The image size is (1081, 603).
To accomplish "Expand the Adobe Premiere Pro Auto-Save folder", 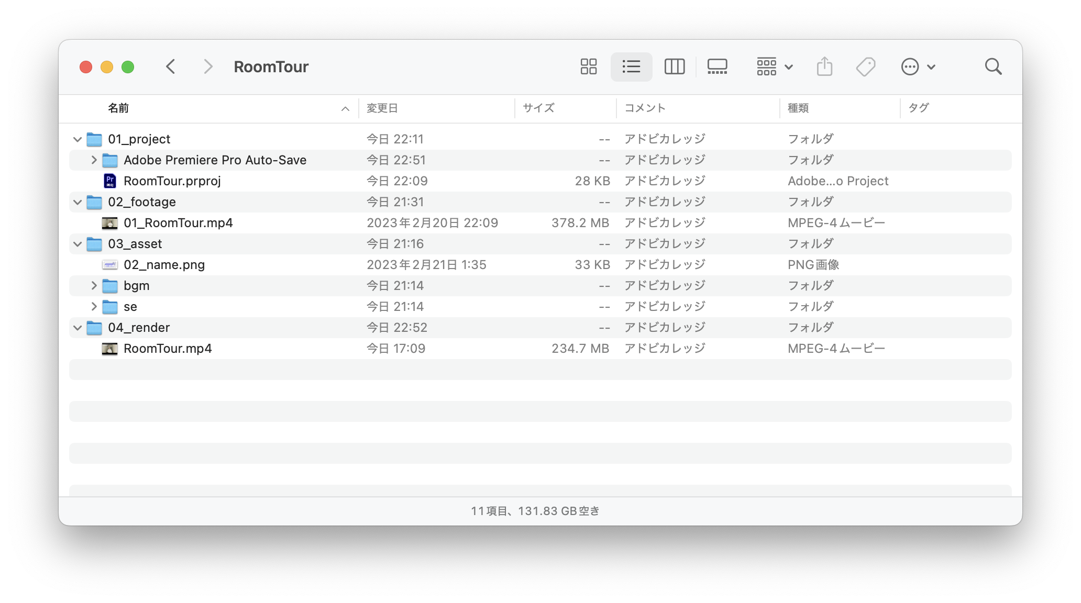I will tap(94, 160).
